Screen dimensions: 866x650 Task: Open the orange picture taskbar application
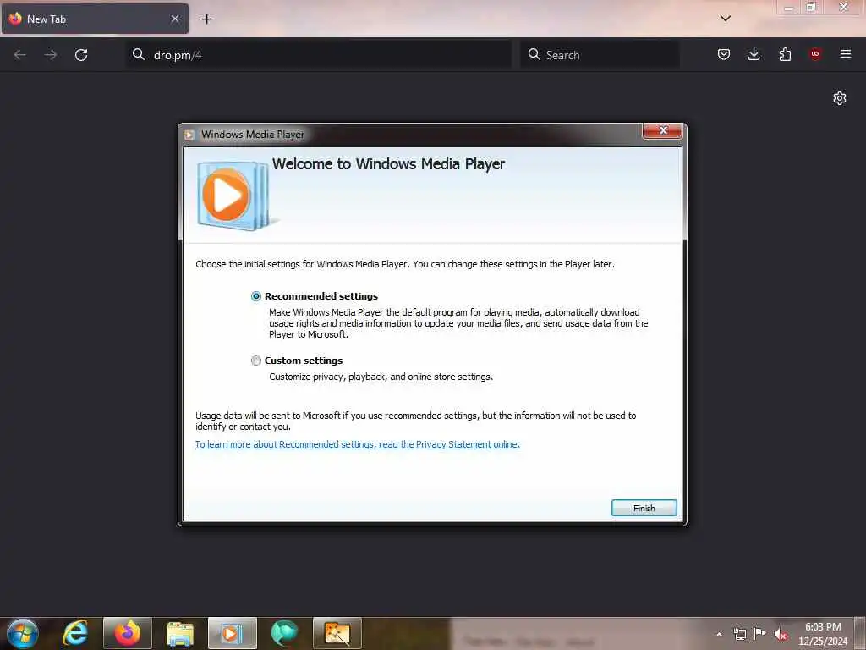337,633
